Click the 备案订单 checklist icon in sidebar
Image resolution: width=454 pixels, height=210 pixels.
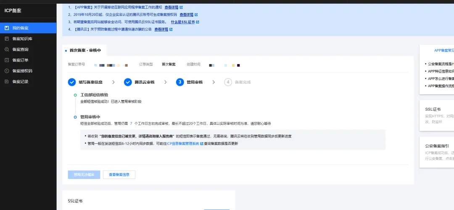click(x=7, y=60)
